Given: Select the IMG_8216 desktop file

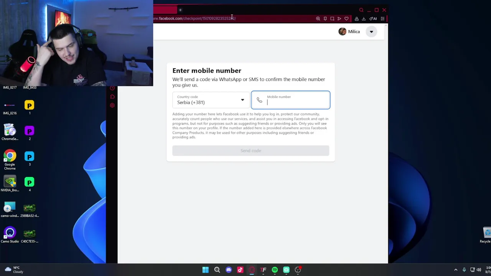Looking at the screenshot, I should (x=10, y=107).
